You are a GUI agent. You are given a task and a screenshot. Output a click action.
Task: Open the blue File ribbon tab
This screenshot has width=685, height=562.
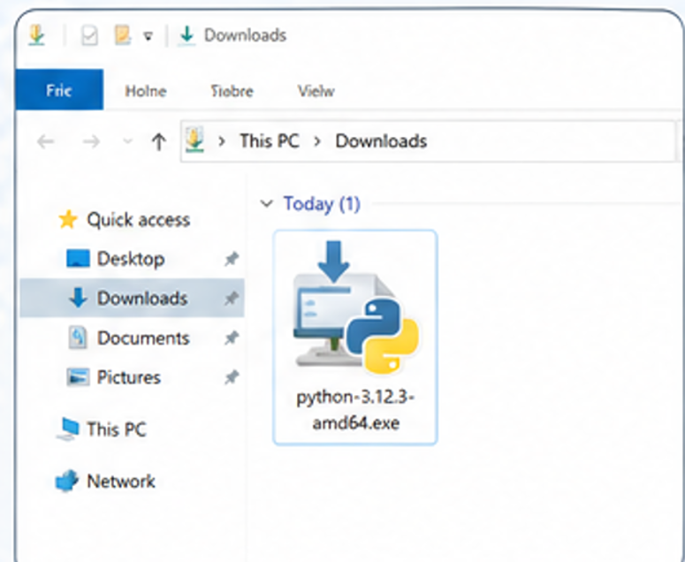tap(59, 89)
